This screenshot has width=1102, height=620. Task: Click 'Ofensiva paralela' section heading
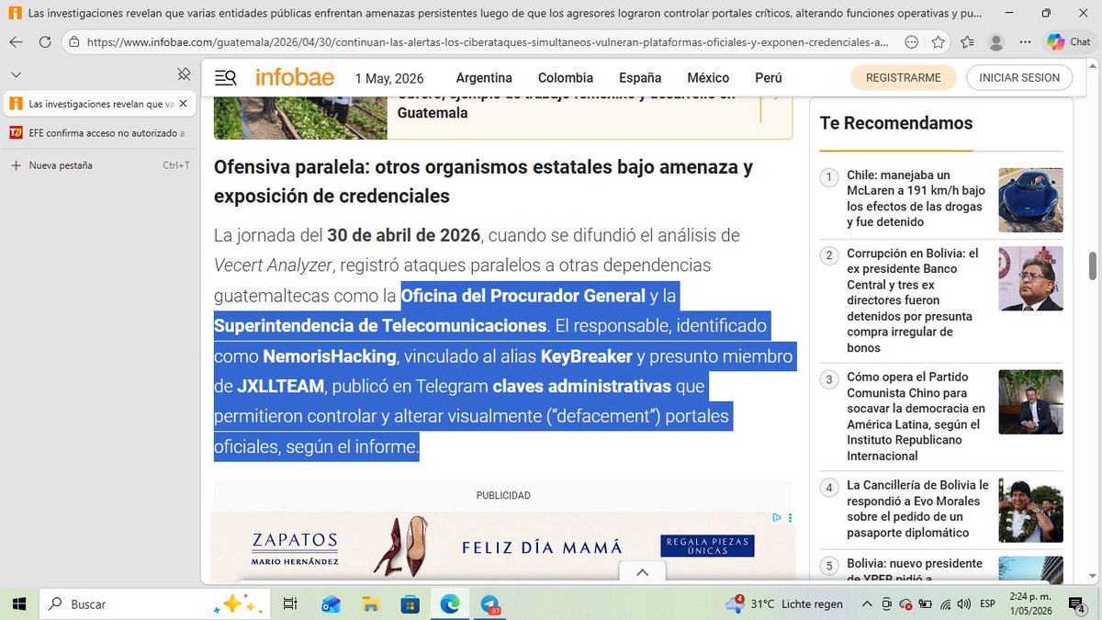tap(483, 182)
